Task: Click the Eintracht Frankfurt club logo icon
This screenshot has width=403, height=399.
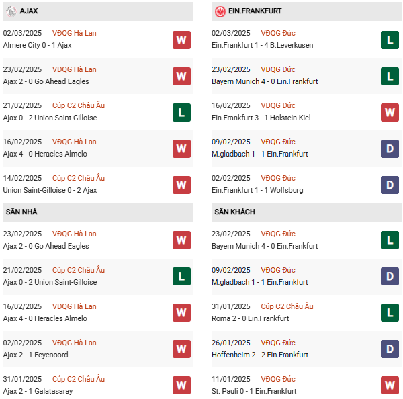Action: pyautogui.click(x=220, y=11)
